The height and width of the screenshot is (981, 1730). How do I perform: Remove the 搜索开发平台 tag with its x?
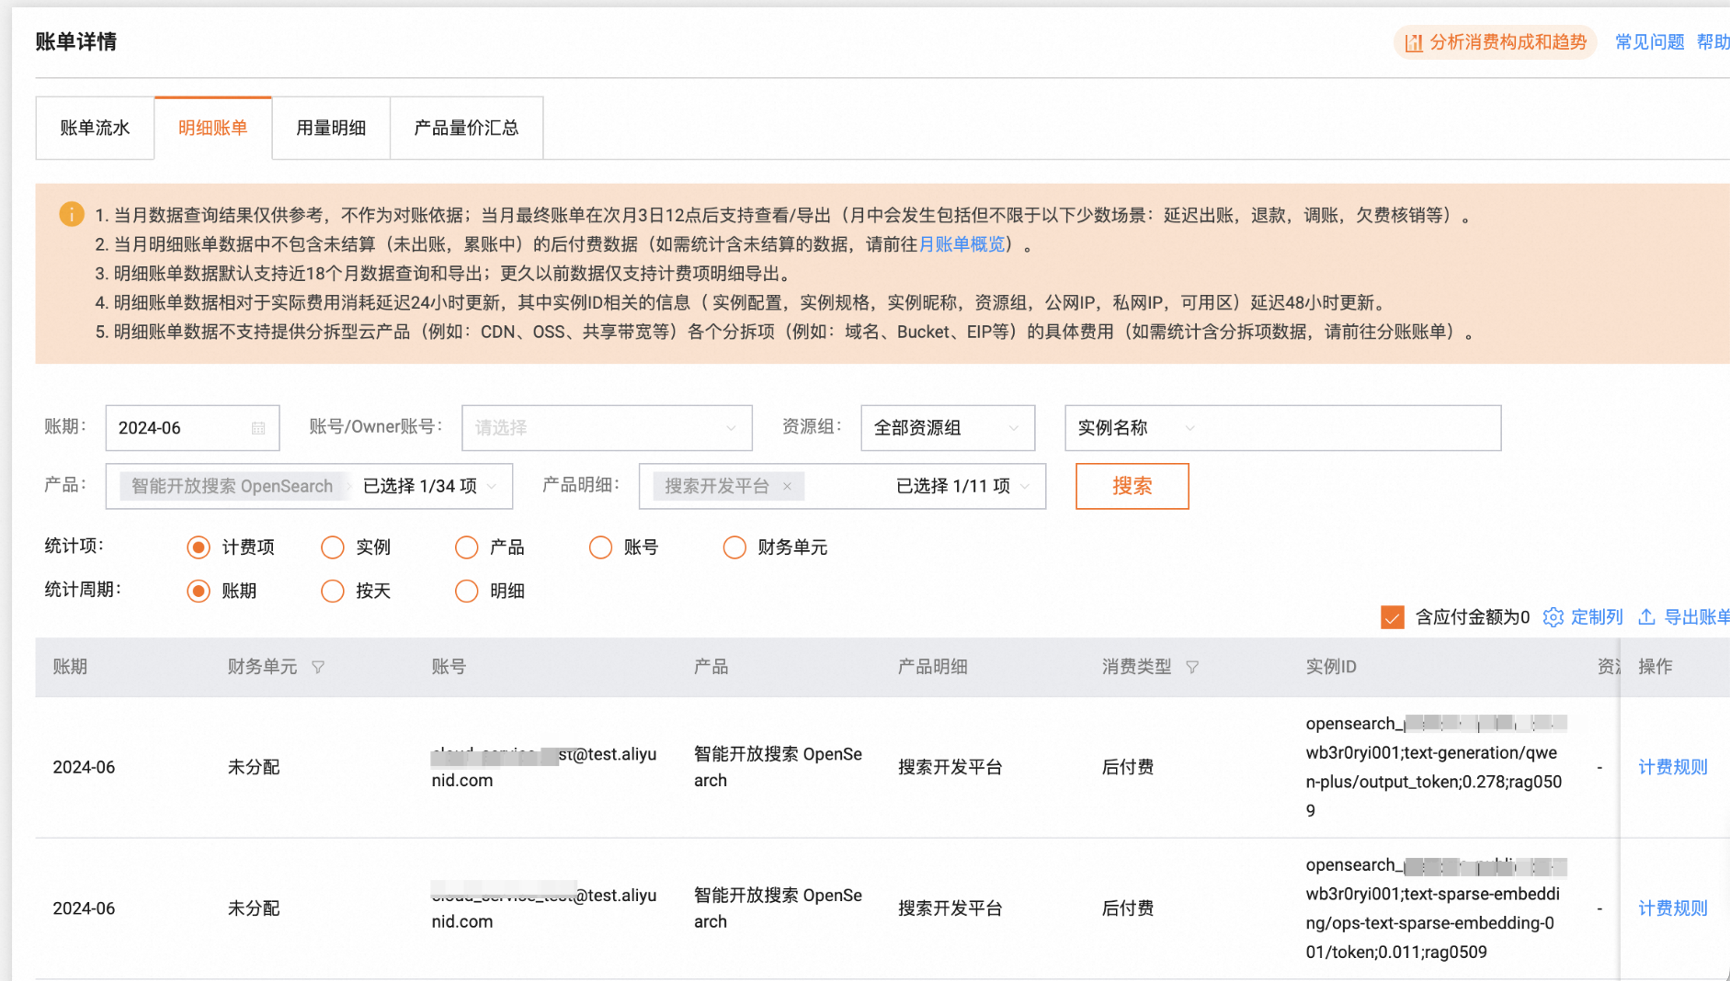(x=787, y=486)
